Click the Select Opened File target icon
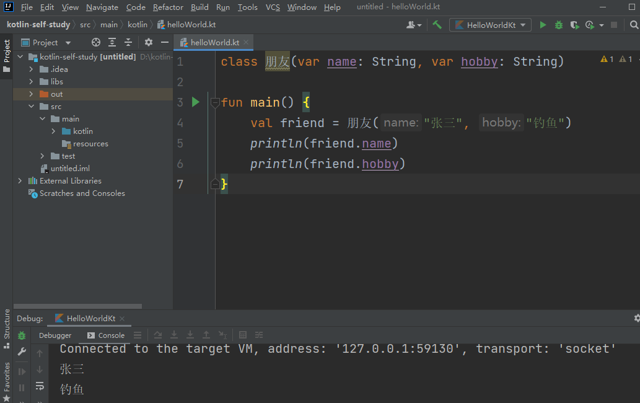Image resolution: width=640 pixels, height=403 pixels. (96, 42)
